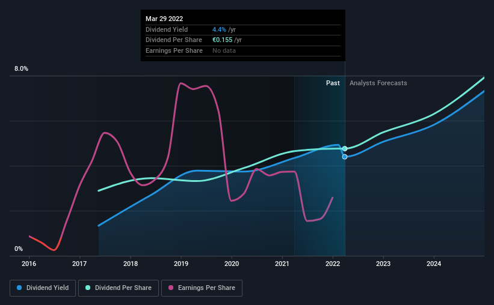Click the 2021 x-axis label
Viewport: 494px width, 305px height.
coord(282,264)
